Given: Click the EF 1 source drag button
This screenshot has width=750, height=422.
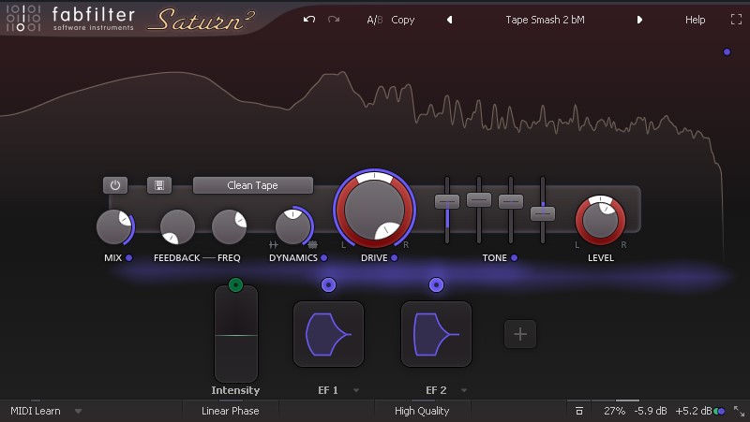Looking at the screenshot, I should click(328, 285).
